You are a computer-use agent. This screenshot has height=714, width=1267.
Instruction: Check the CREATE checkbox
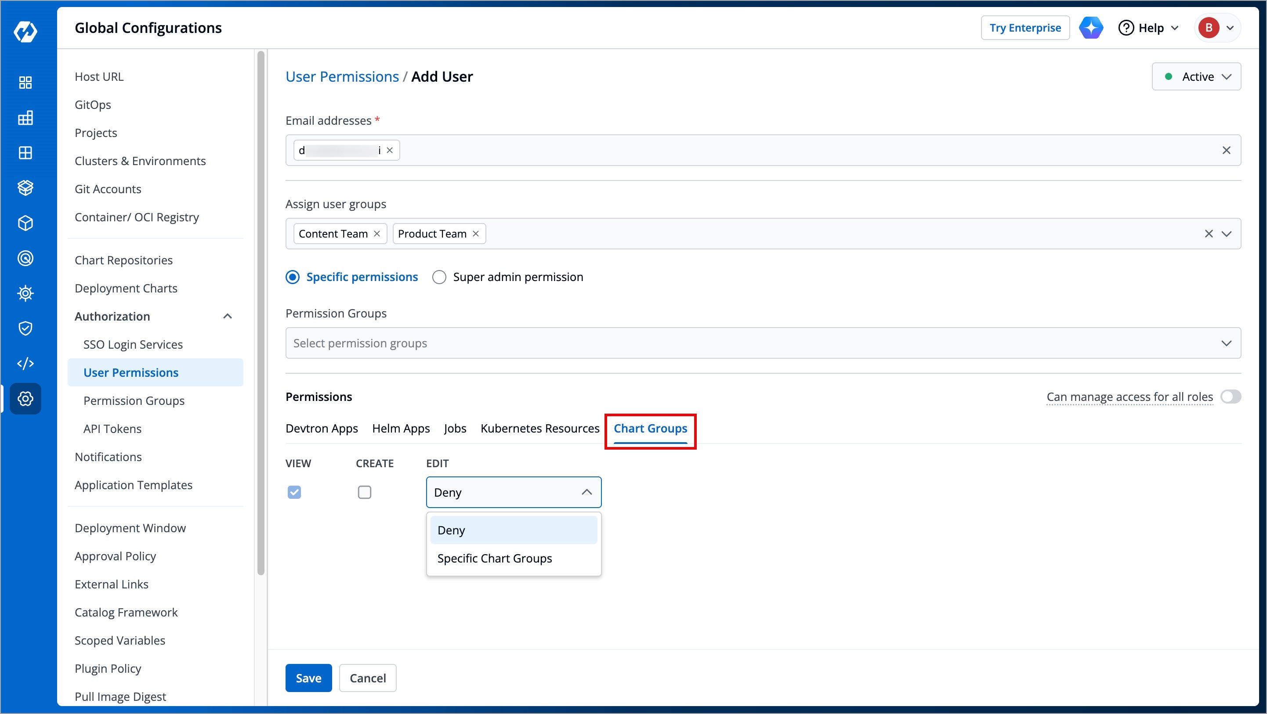click(x=365, y=492)
